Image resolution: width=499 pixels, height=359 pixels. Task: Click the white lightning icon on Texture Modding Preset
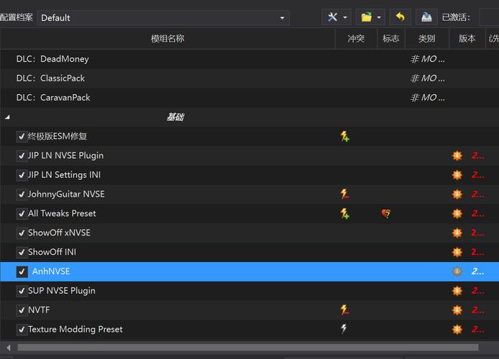(345, 330)
